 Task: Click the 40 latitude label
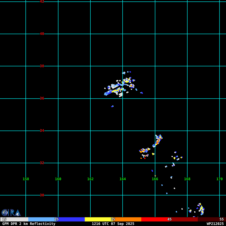pos(42,34)
